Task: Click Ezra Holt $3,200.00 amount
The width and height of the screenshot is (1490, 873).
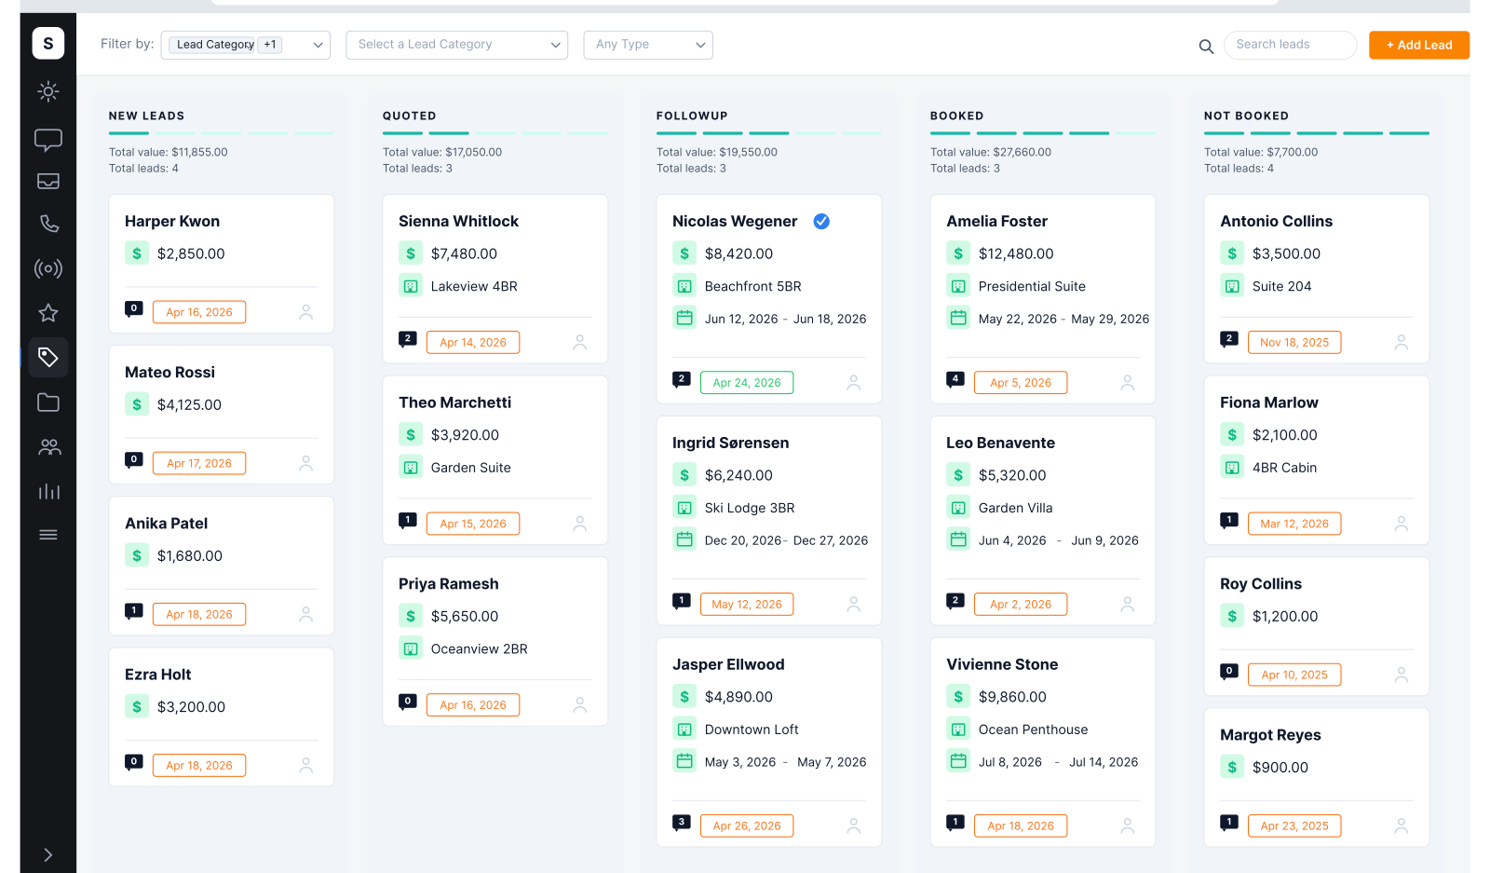Action: pyautogui.click(x=191, y=707)
